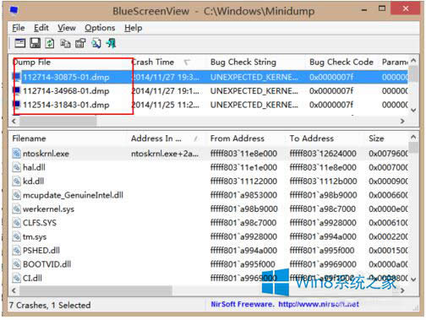Viewport: 426px width, 320px height.
Task: Select the werkernel.sys driver row
Action: [209, 209]
